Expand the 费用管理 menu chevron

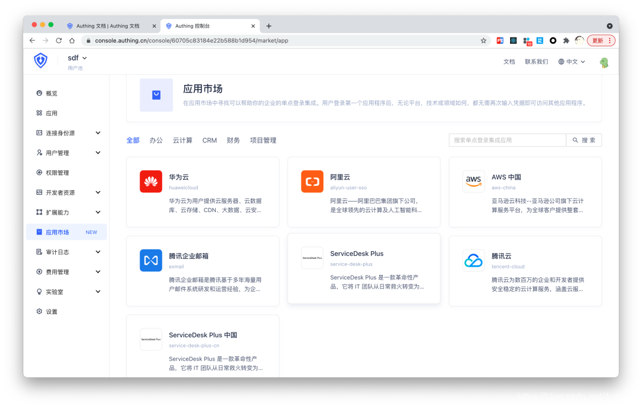98,272
